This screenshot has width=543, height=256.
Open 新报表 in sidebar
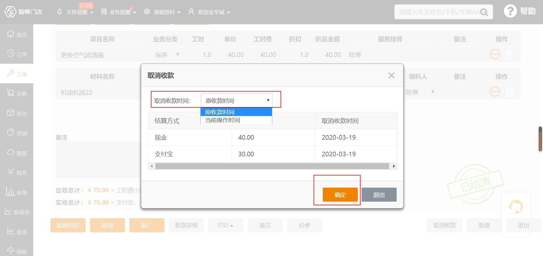tap(17, 212)
